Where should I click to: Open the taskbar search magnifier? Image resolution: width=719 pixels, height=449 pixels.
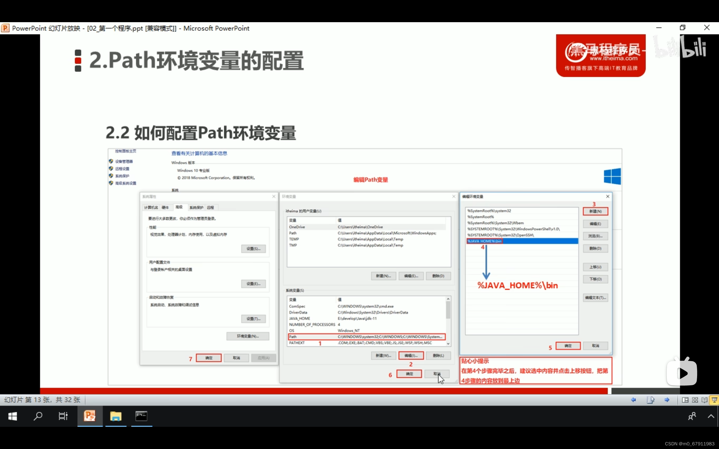click(38, 416)
